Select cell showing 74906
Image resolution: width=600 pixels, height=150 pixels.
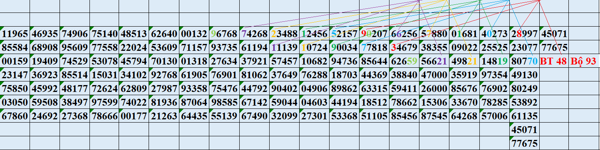click(75, 34)
